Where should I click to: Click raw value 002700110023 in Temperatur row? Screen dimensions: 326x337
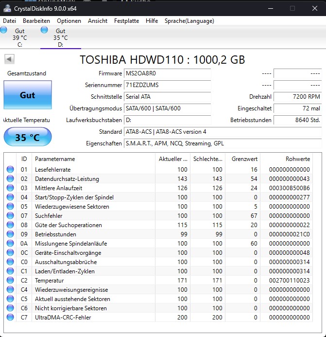tap(289, 281)
